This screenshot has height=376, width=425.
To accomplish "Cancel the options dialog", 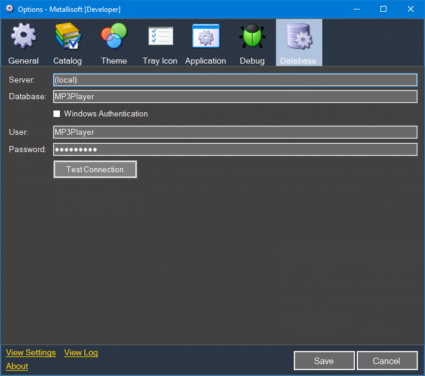I will coord(386,361).
